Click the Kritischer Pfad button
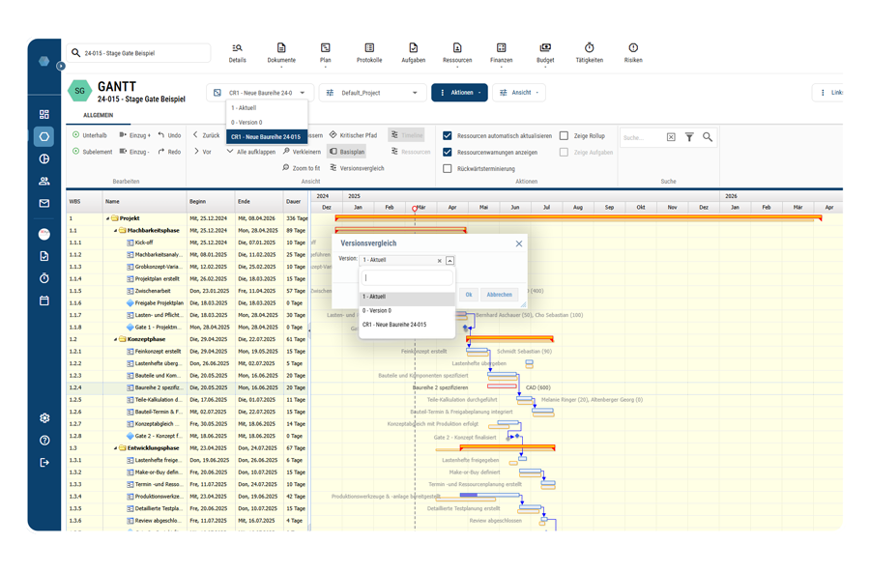 [353, 136]
